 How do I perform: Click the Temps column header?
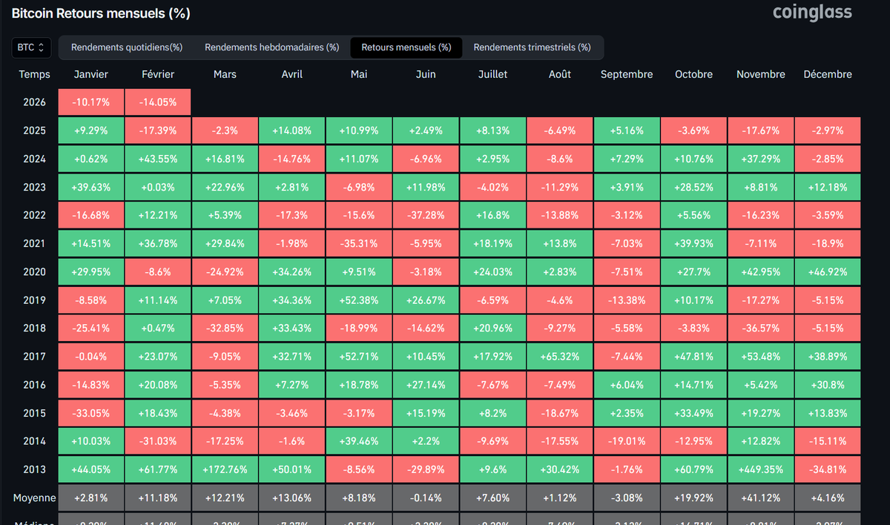coord(35,74)
